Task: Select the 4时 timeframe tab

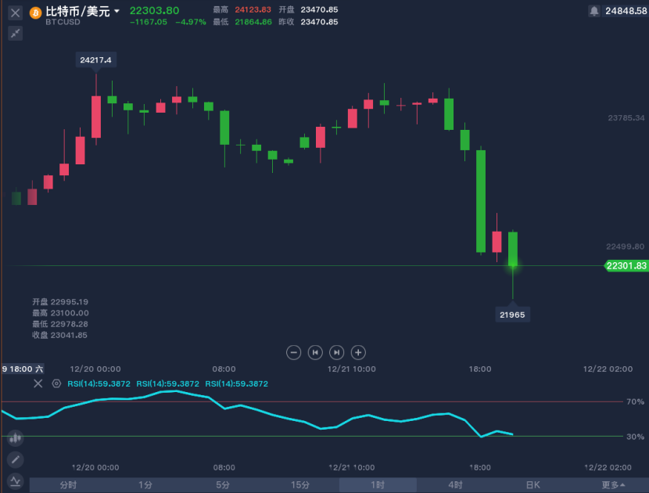Action: pyautogui.click(x=455, y=484)
